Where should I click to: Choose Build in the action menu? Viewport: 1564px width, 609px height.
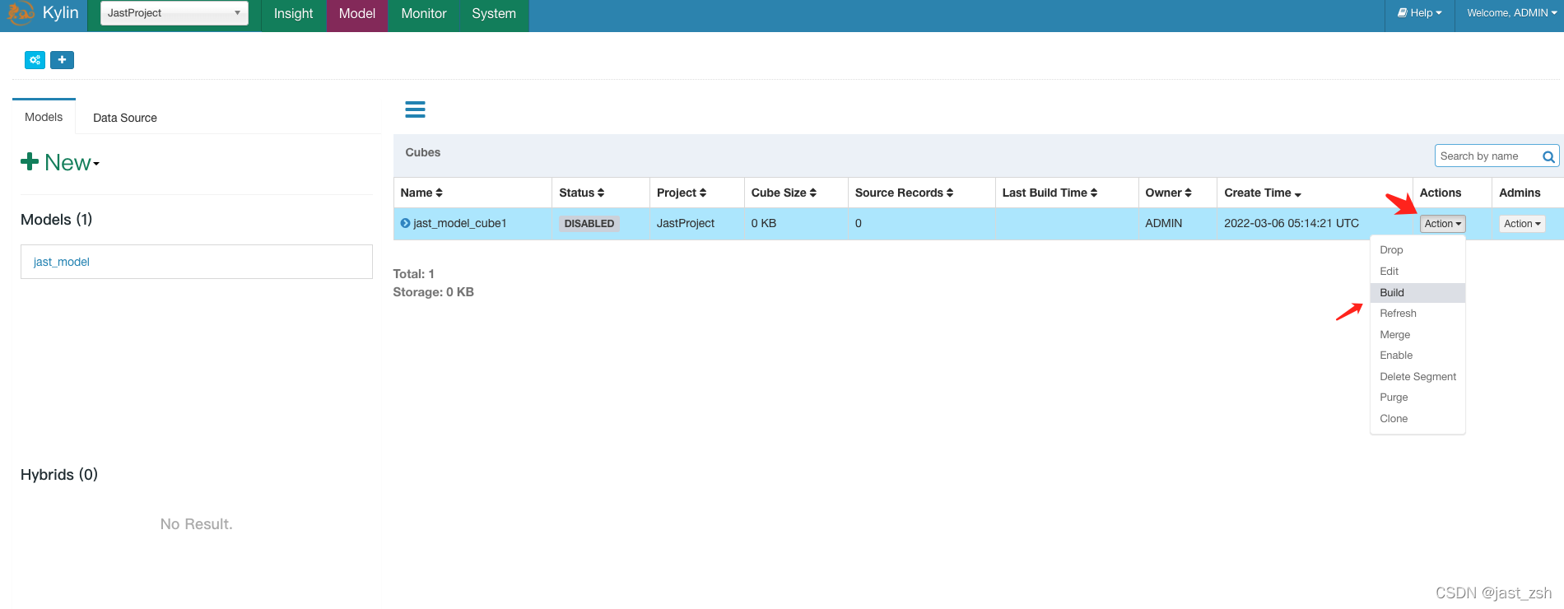click(1417, 293)
